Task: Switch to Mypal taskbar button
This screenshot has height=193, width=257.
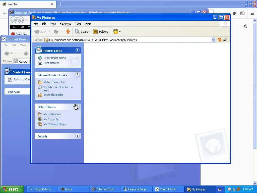Action: click(x=74, y=189)
